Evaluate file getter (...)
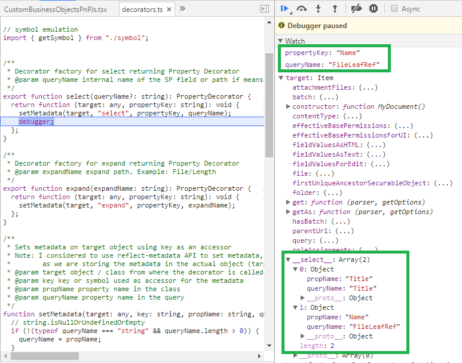Viewport: 462px width, 363px height. 325,173
